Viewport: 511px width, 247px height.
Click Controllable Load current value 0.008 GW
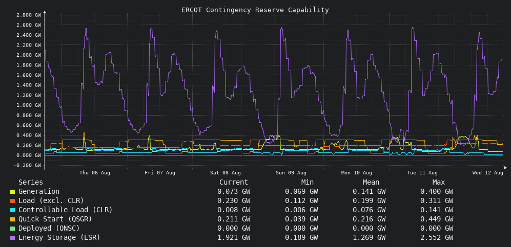coord(234,210)
